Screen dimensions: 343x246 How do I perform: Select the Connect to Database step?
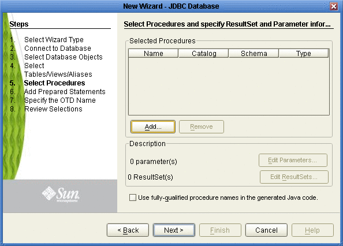[58, 49]
